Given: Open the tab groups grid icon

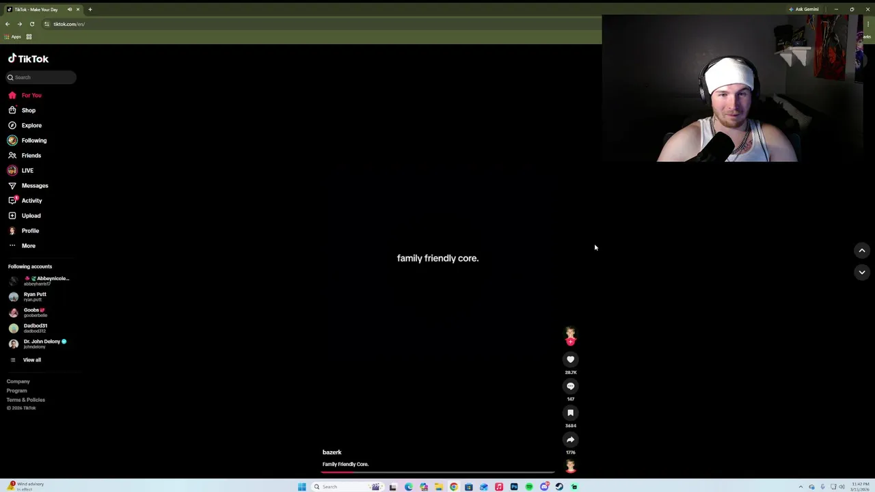Looking at the screenshot, I should tap(29, 37).
